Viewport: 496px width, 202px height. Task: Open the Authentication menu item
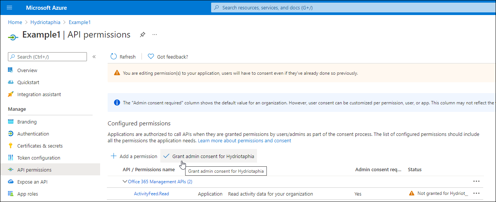point(33,134)
